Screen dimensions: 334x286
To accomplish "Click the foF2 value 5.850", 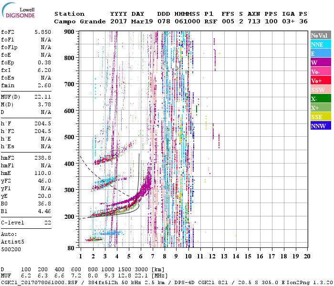I will coord(43,31).
